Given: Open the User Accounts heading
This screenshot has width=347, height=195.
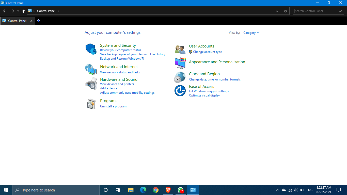Looking at the screenshot, I should (x=201, y=46).
